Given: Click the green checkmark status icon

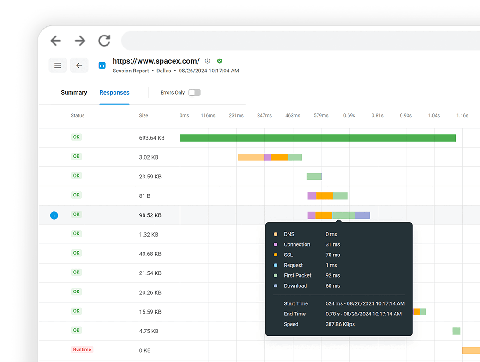Looking at the screenshot, I should tap(220, 61).
